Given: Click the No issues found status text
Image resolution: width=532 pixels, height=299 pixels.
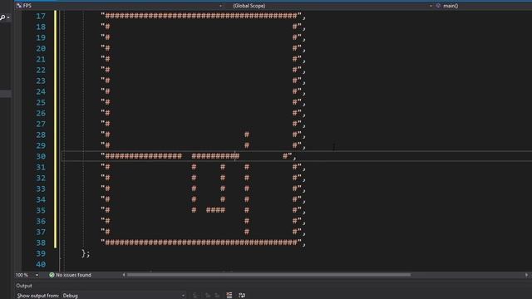Looking at the screenshot, I should 73,275.
